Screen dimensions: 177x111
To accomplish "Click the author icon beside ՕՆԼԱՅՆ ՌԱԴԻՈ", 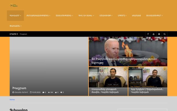I will click(x=13, y=92).
